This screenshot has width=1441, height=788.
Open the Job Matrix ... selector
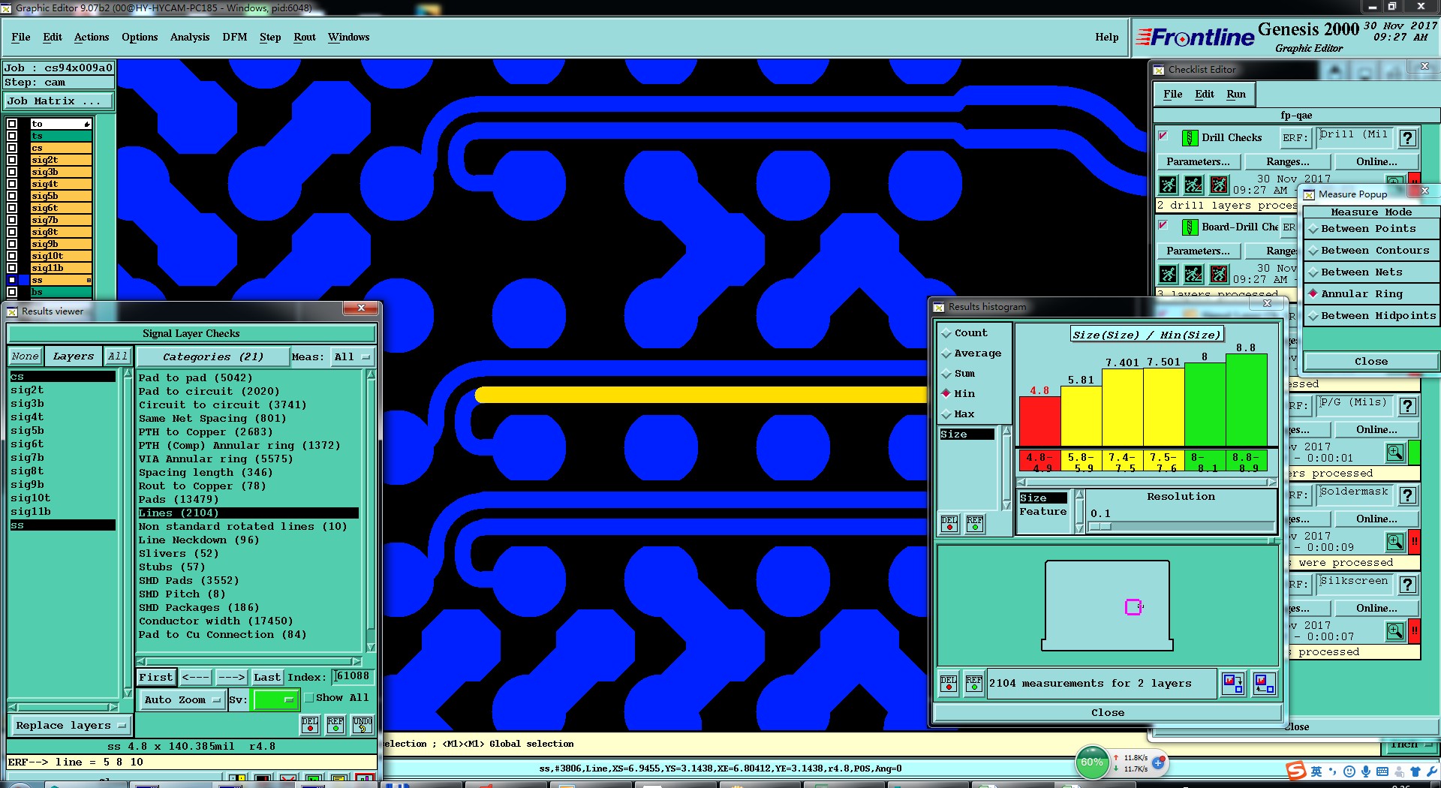(58, 101)
